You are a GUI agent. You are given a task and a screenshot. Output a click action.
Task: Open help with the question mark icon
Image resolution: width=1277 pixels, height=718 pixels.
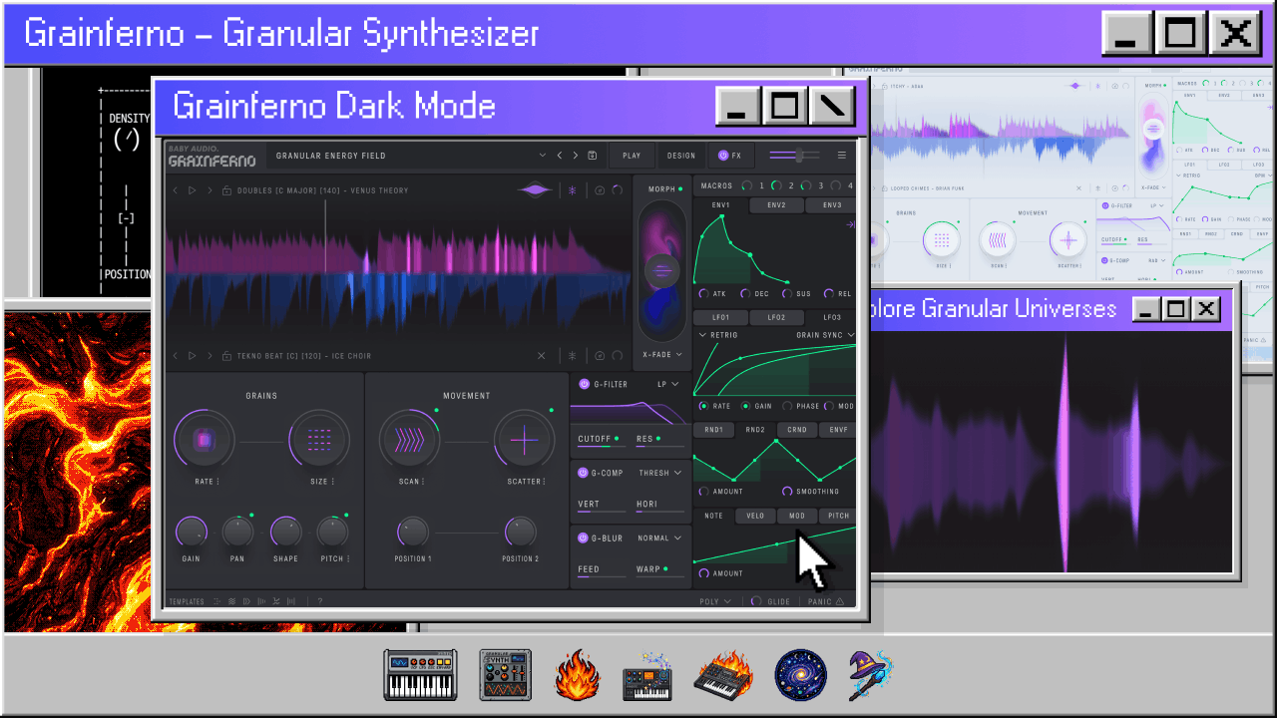pyautogui.click(x=320, y=601)
